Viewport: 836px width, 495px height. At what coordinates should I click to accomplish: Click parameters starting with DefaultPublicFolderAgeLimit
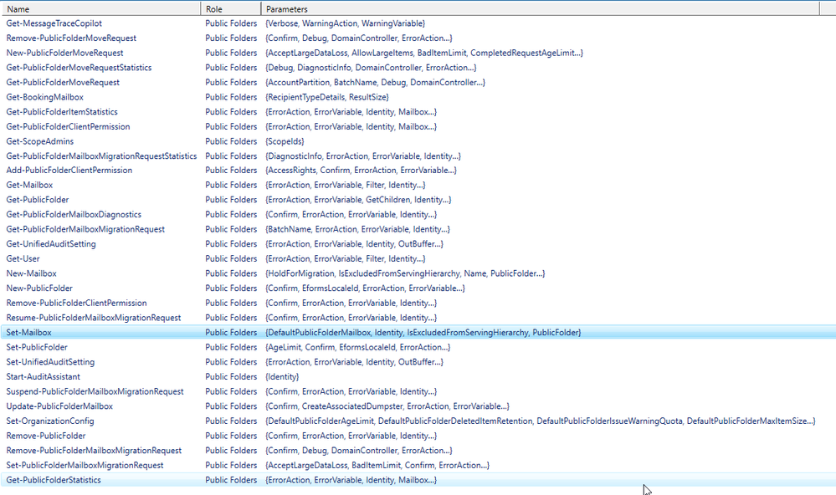click(x=540, y=421)
